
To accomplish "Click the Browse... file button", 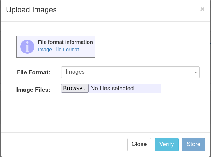I will 75,88.
